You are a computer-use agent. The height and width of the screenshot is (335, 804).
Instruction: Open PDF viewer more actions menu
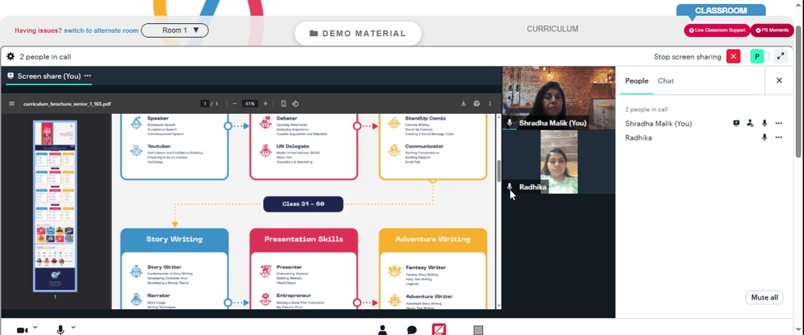pyautogui.click(x=490, y=104)
